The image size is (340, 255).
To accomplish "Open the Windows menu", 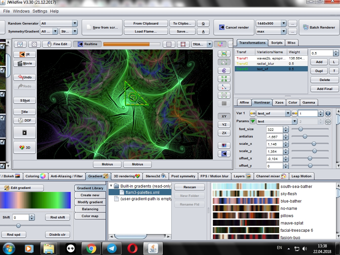I will 21,11.
